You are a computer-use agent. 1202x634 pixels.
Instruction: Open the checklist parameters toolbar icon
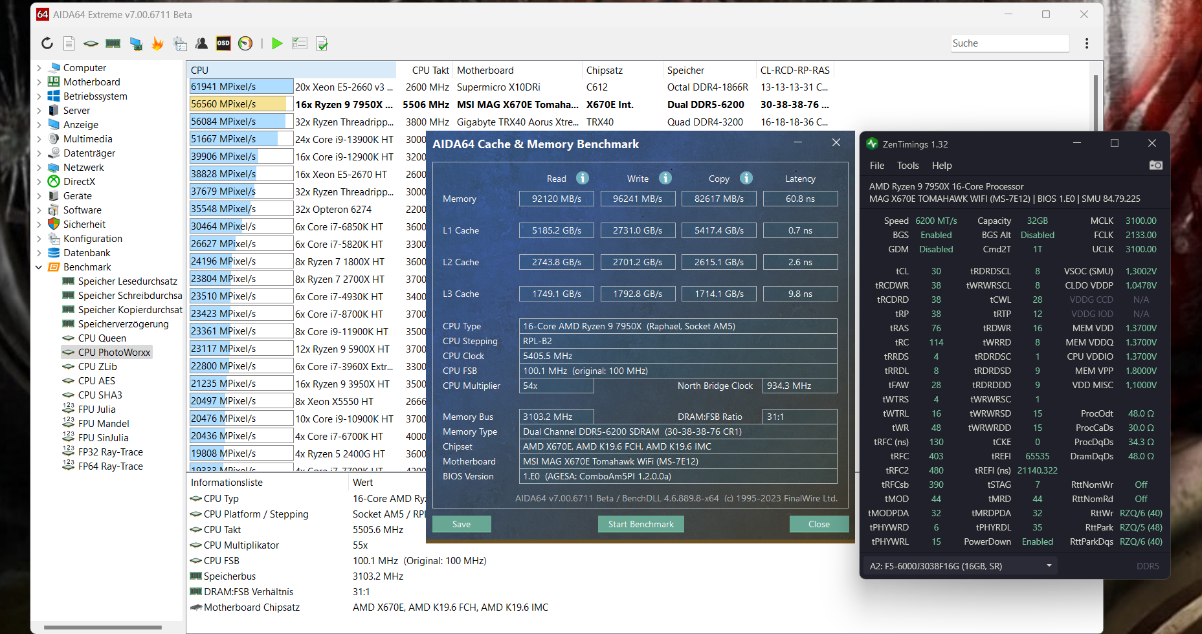click(x=299, y=43)
